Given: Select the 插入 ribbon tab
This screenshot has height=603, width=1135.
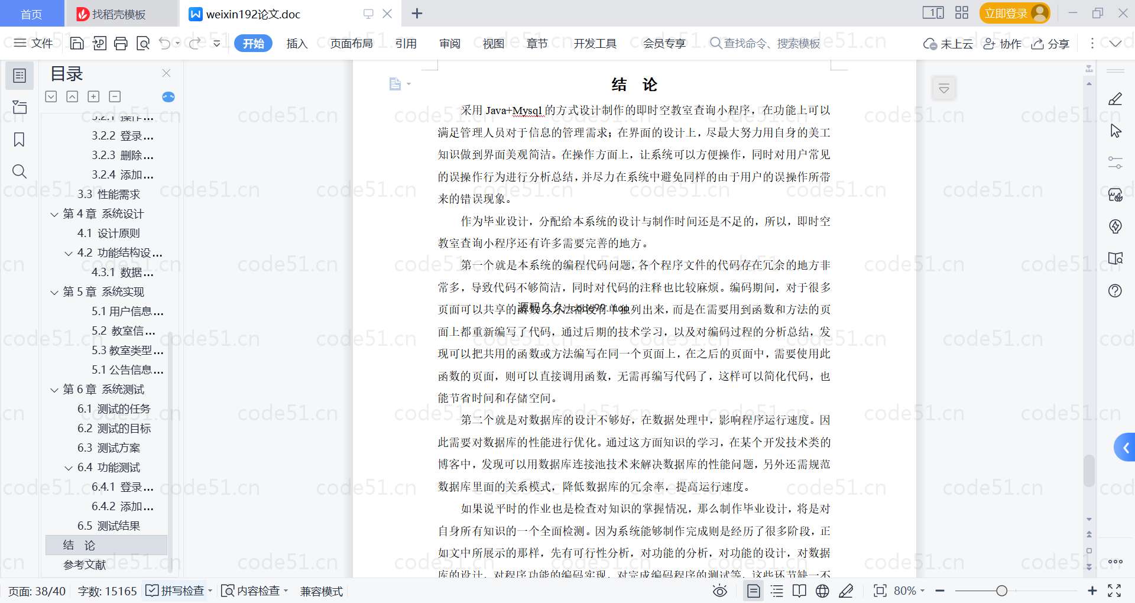Looking at the screenshot, I should coord(297,43).
